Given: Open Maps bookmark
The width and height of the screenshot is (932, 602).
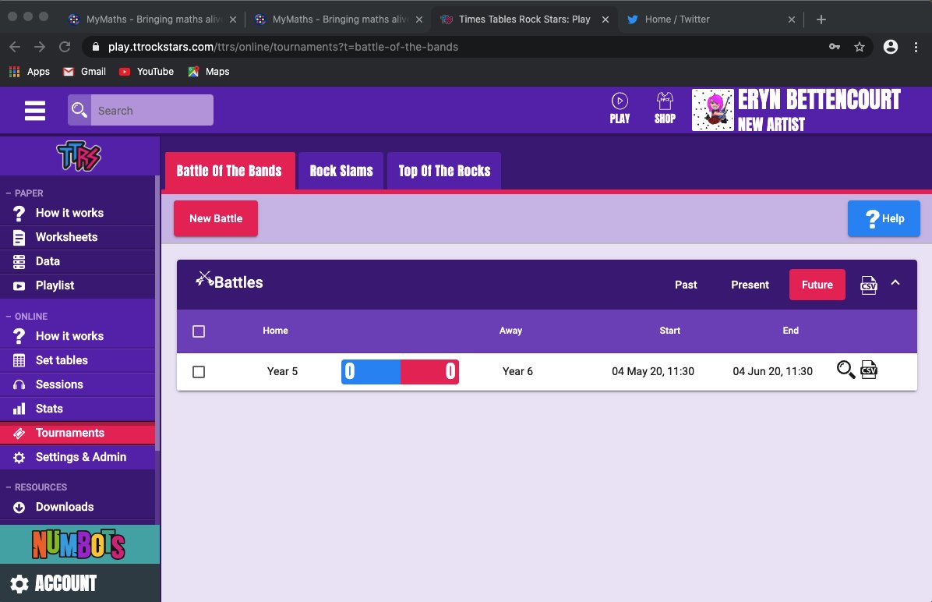Looking at the screenshot, I should pos(209,72).
